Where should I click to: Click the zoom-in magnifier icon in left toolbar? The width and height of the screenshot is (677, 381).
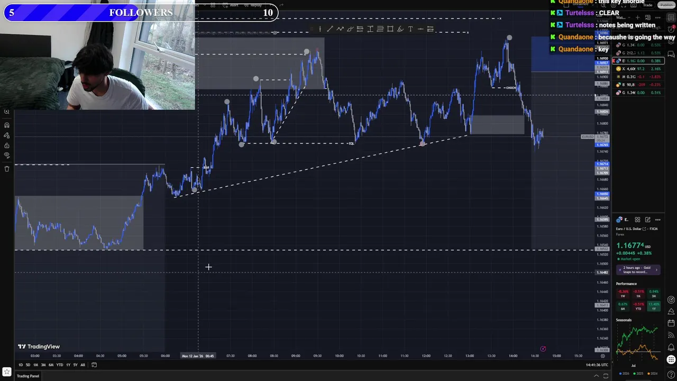click(x=7, y=112)
